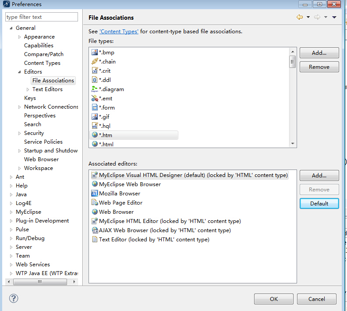Select the *.hql file type icon

pos(94,126)
